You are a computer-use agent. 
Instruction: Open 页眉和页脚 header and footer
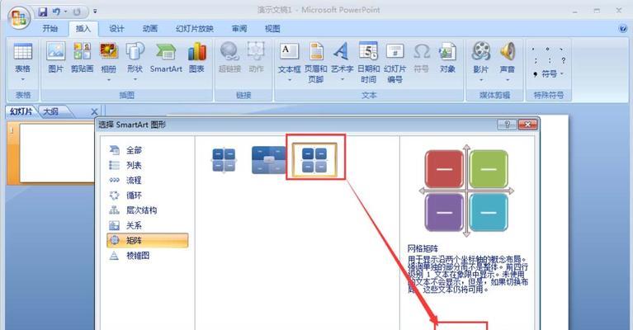(316, 63)
